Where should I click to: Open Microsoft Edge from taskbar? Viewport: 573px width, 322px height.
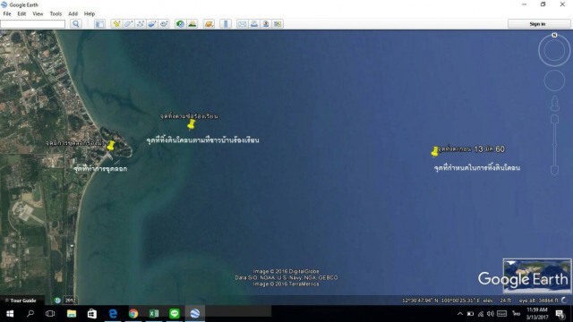click(x=113, y=314)
